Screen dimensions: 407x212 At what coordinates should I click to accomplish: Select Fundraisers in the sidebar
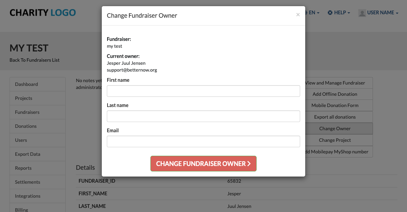[38, 112]
